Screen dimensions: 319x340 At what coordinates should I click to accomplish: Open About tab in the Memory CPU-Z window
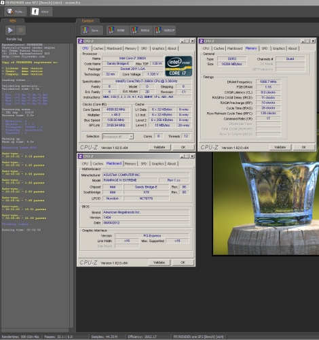click(293, 48)
